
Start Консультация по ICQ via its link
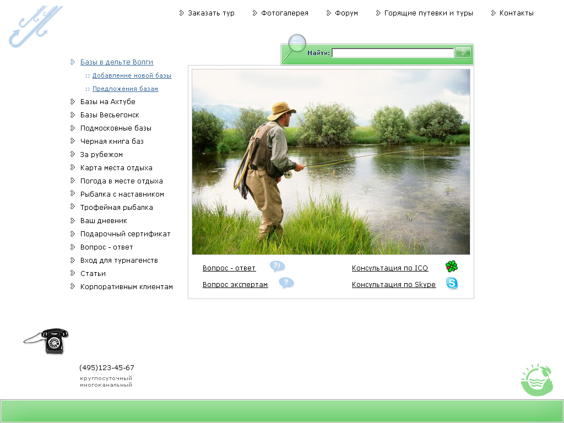[389, 268]
